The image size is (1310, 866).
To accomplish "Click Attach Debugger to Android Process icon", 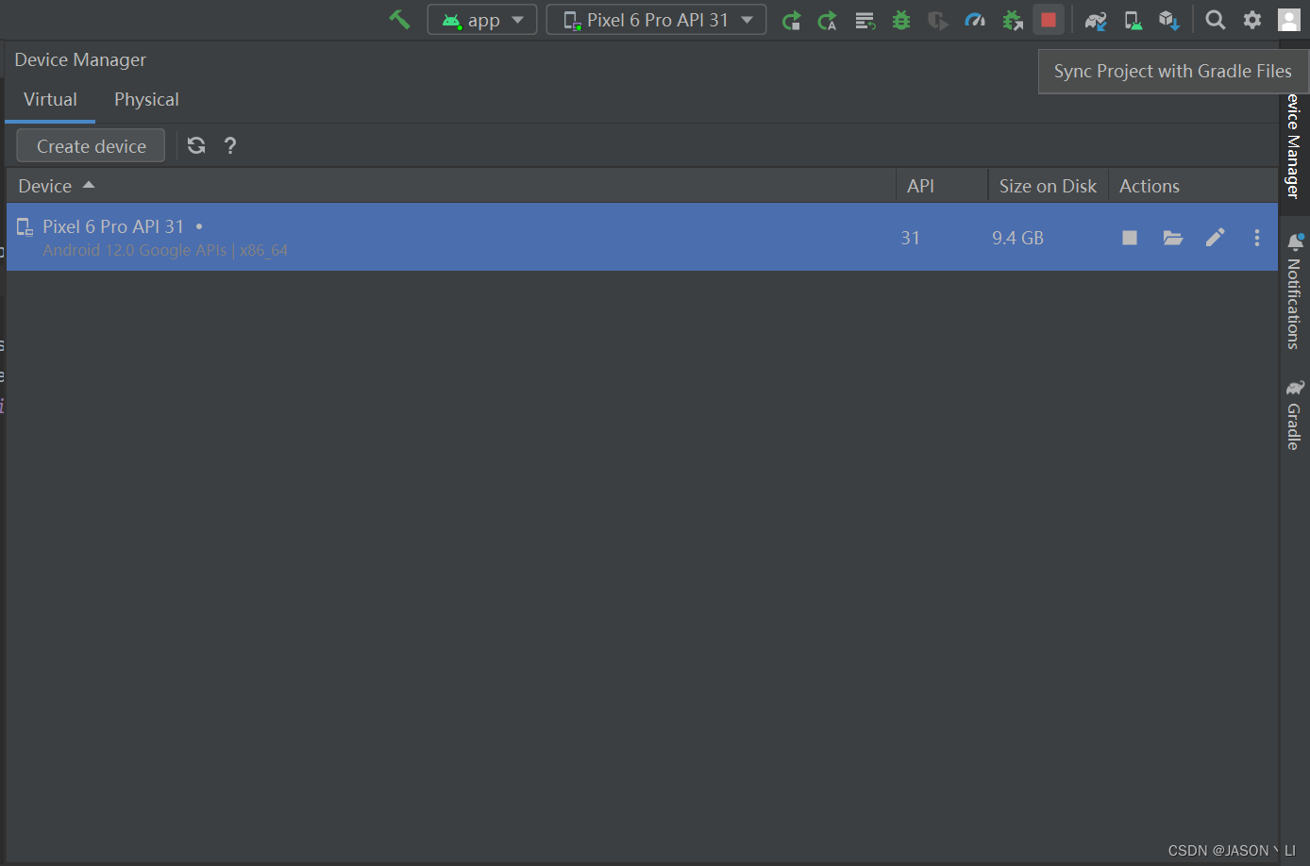I will coord(1013,20).
